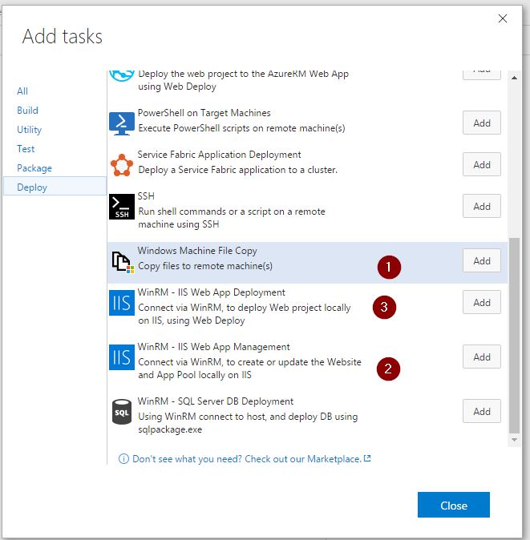Screen dimensions: 530x540
Task: Add the Windows Machine File Copy task
Action: (481, 260)
